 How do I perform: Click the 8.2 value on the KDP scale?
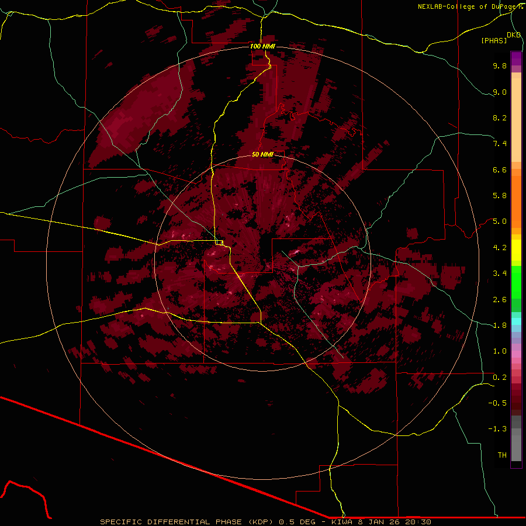[x=500, y=117]
